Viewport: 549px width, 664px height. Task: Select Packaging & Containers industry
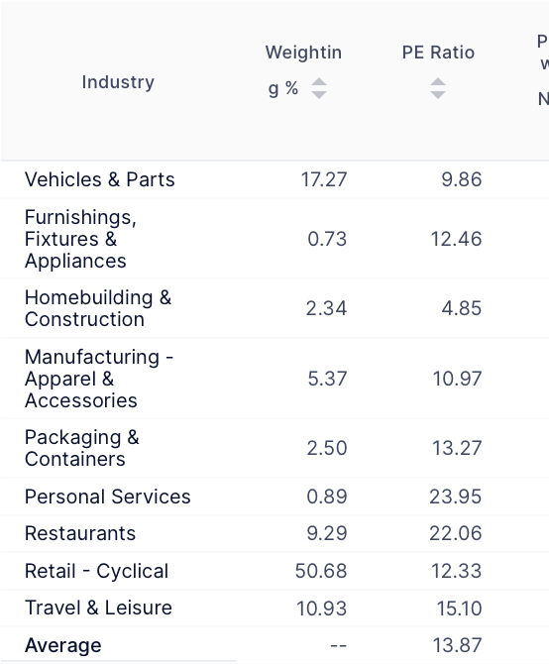[x=81, y=448]
